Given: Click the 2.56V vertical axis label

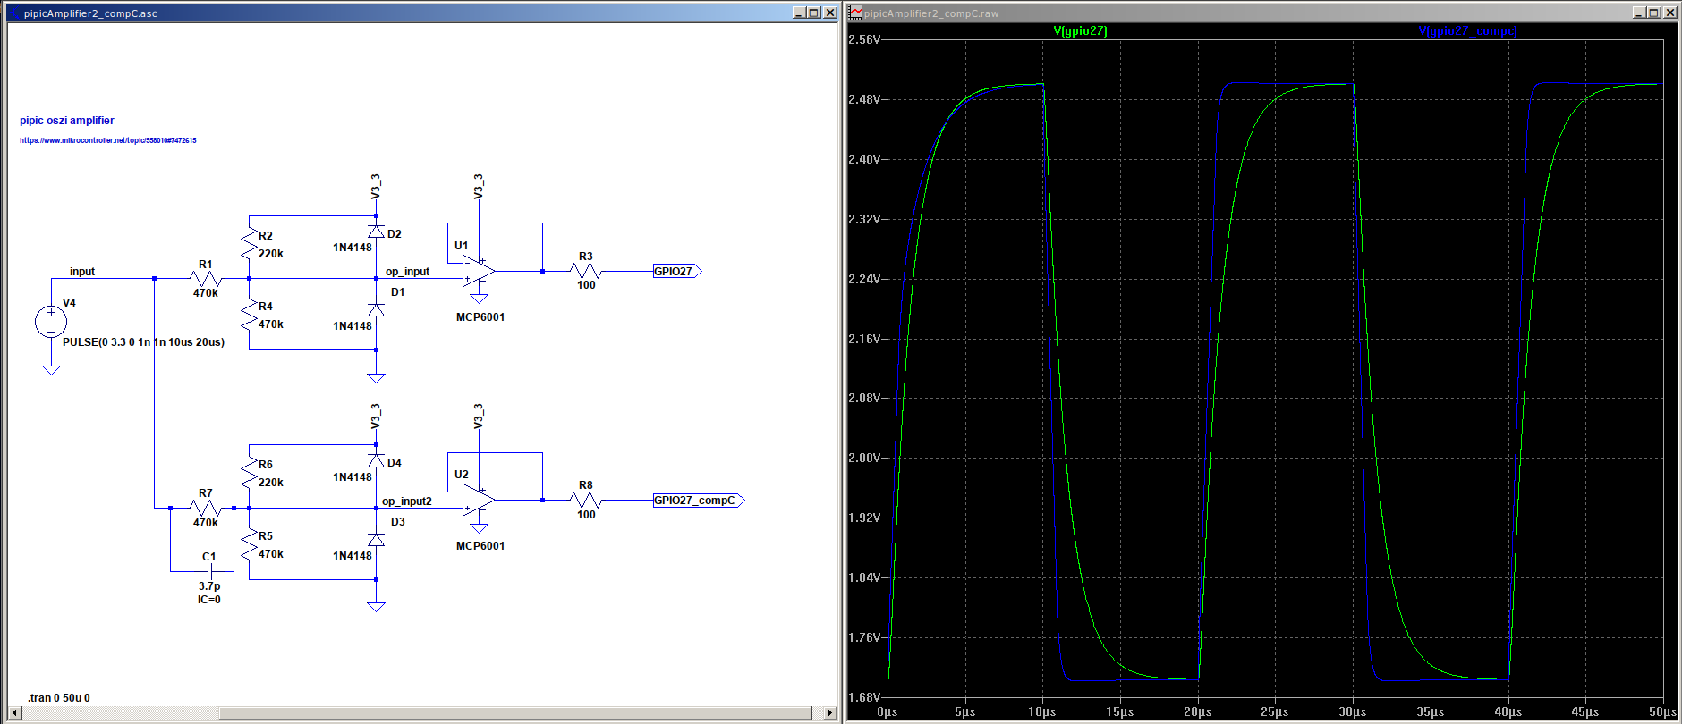Looking at the screenshot, I should point(864,39).
